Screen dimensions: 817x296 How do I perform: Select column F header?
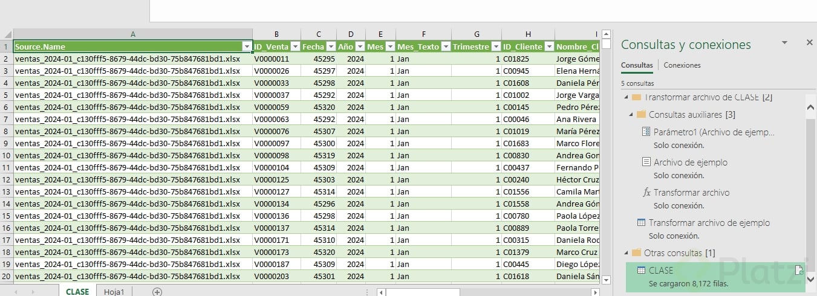click(x=423, y=34)
